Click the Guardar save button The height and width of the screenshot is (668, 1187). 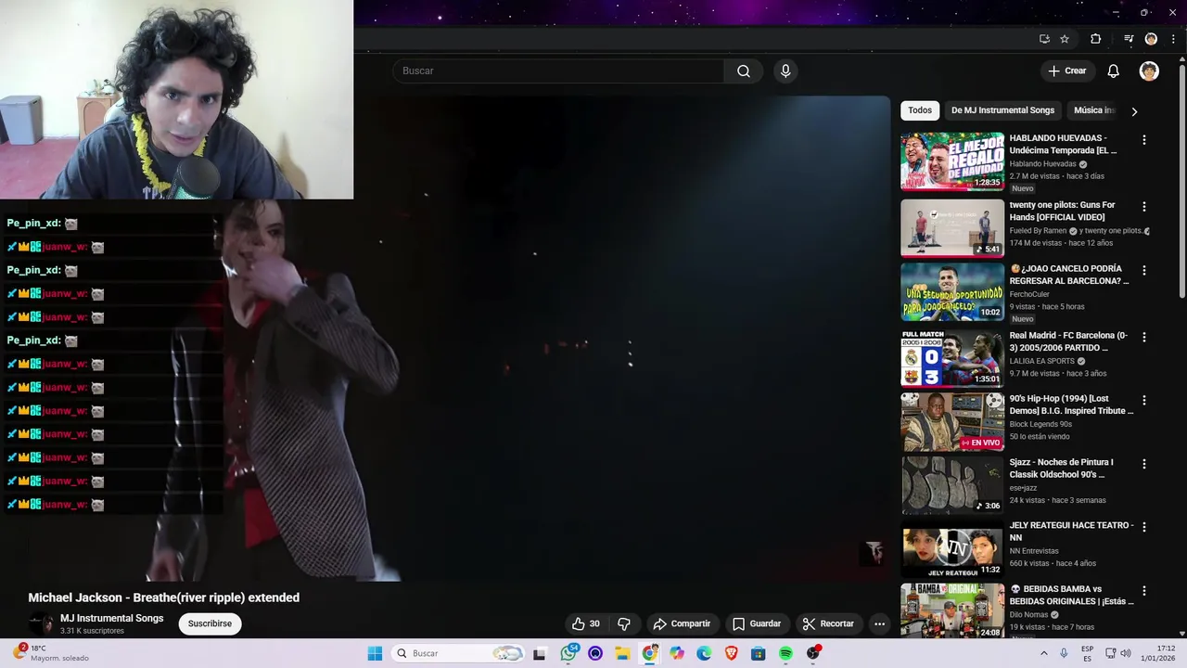point(756,623)
